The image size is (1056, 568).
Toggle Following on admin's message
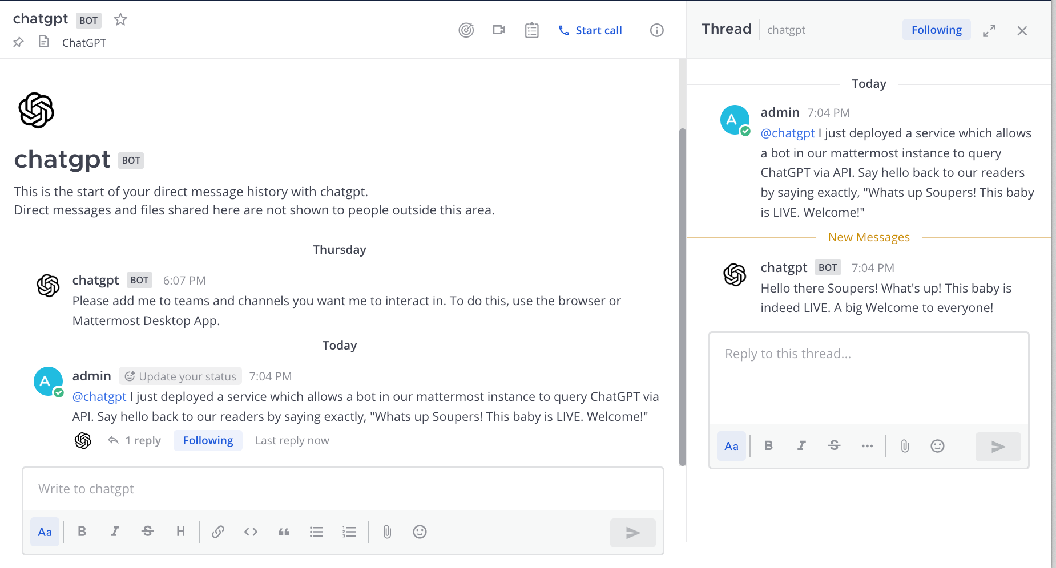[208, 440]
